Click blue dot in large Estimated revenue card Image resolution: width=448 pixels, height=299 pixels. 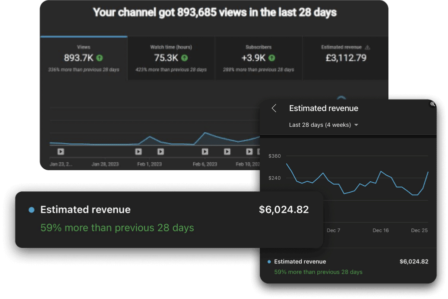[x=32, y=210]
